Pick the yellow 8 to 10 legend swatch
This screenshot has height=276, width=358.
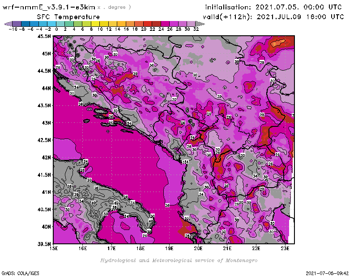[95, 24]
